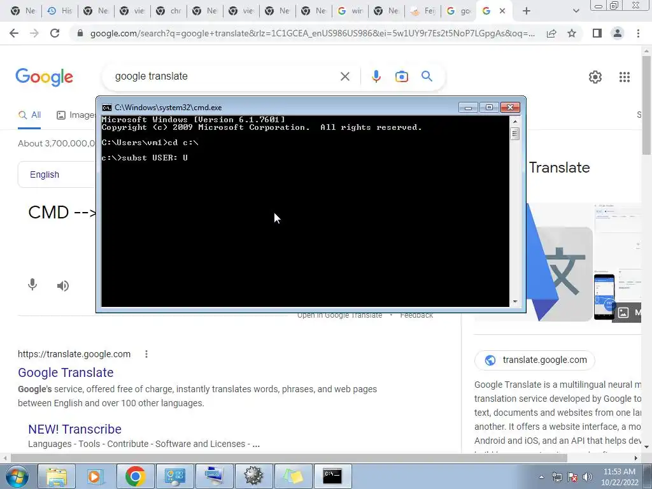Open the Chrome profile avatar
This screenshot has height=489, width=652.
[618, 33]
